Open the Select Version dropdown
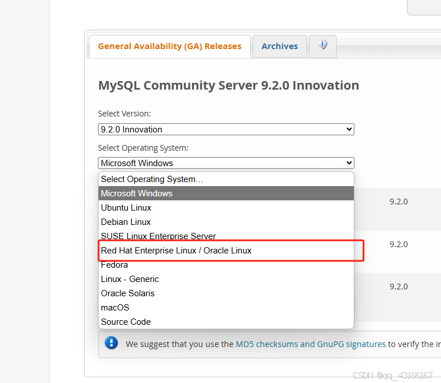441x383 pixels. tap(226, 130)
